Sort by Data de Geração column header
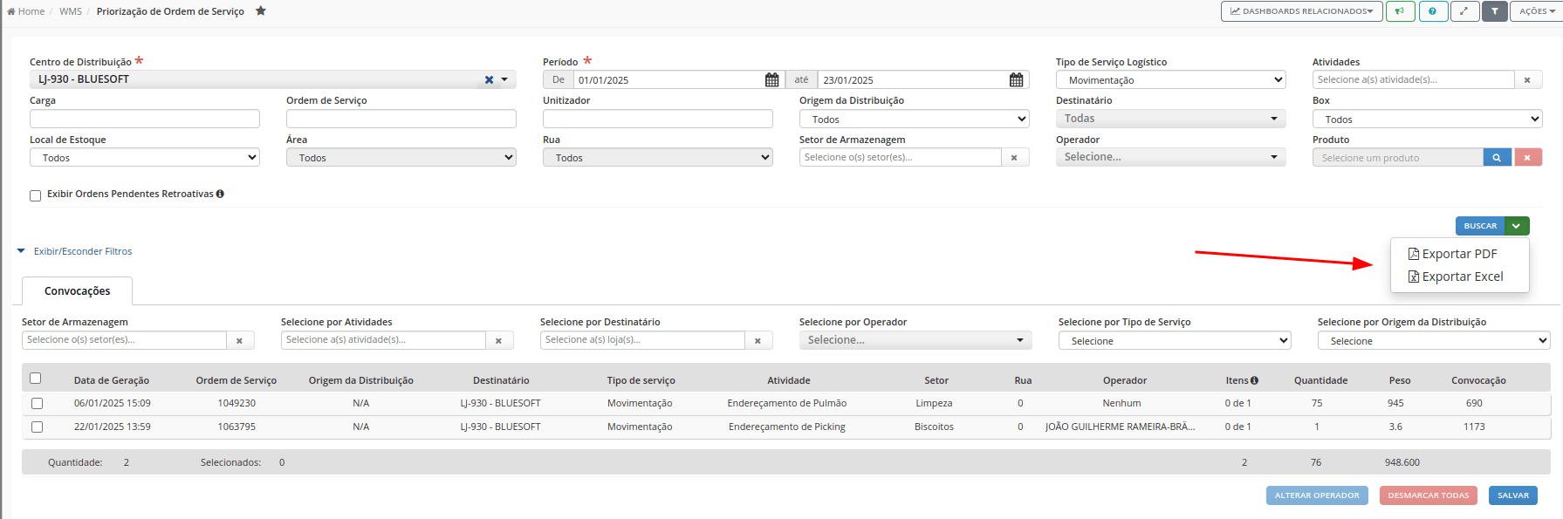Screen dimensions: 1563x519 111,380
